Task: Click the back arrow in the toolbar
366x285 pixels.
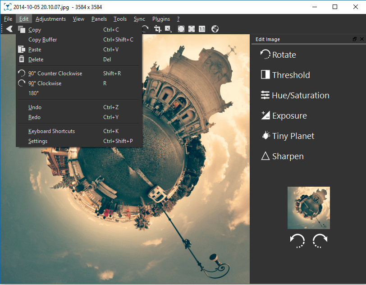Action: point(9,29)
